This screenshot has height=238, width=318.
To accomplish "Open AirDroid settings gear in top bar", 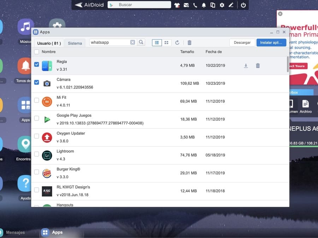I will click(222, 5).
